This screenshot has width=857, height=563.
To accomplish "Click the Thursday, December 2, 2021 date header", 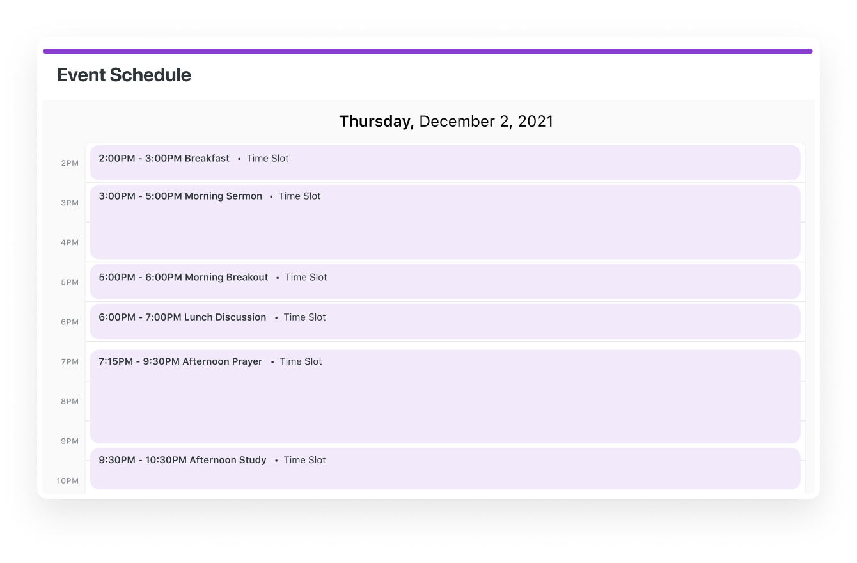I will point(446,122).
